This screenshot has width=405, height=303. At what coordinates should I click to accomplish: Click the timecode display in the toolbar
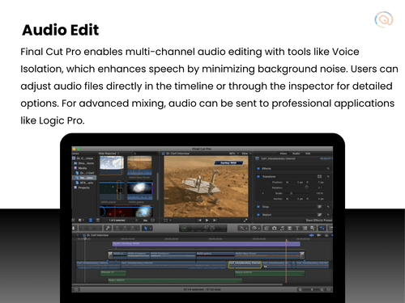click(x=203, y=228)
